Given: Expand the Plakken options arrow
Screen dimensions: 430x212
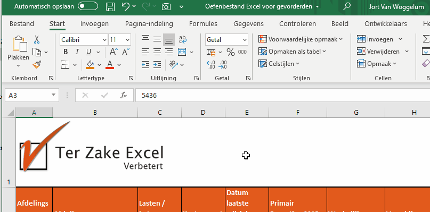Looking at the screenshot, I should pos(18,65).
